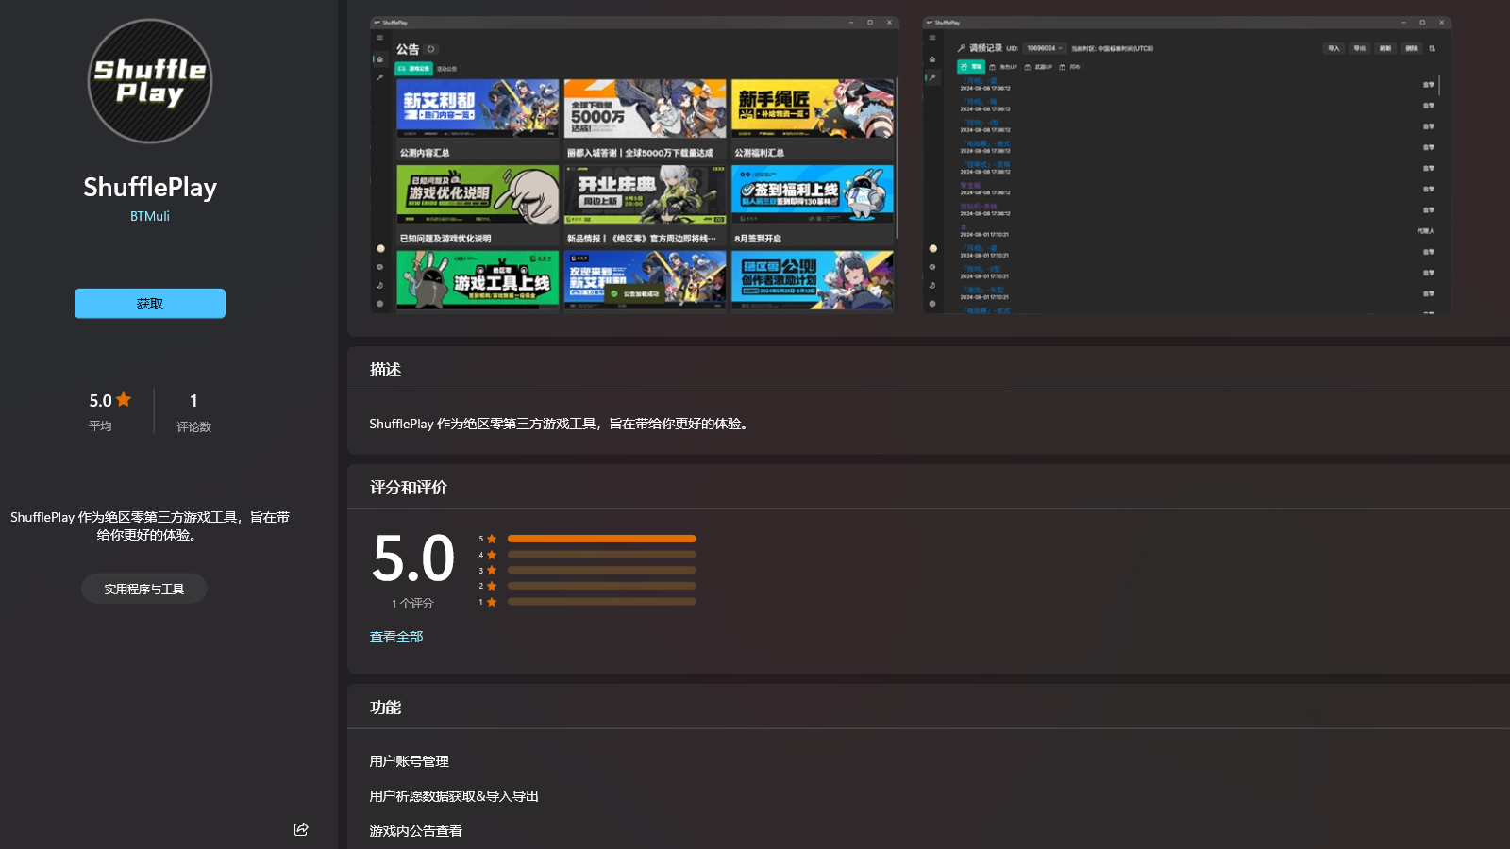Click the 5-star rating bar

[601, 538]
